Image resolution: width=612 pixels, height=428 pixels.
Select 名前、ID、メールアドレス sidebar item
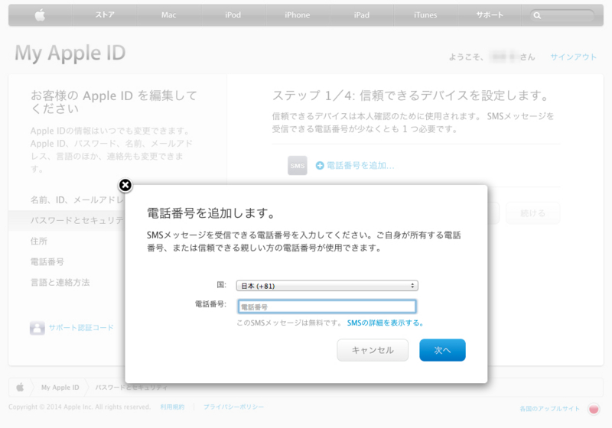click(77, 200)
